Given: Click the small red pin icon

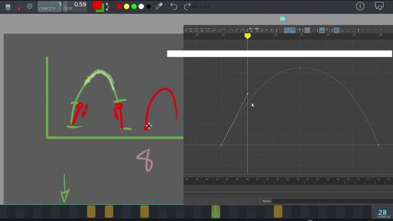Looking at the screenshot, I should click(18, 9).
